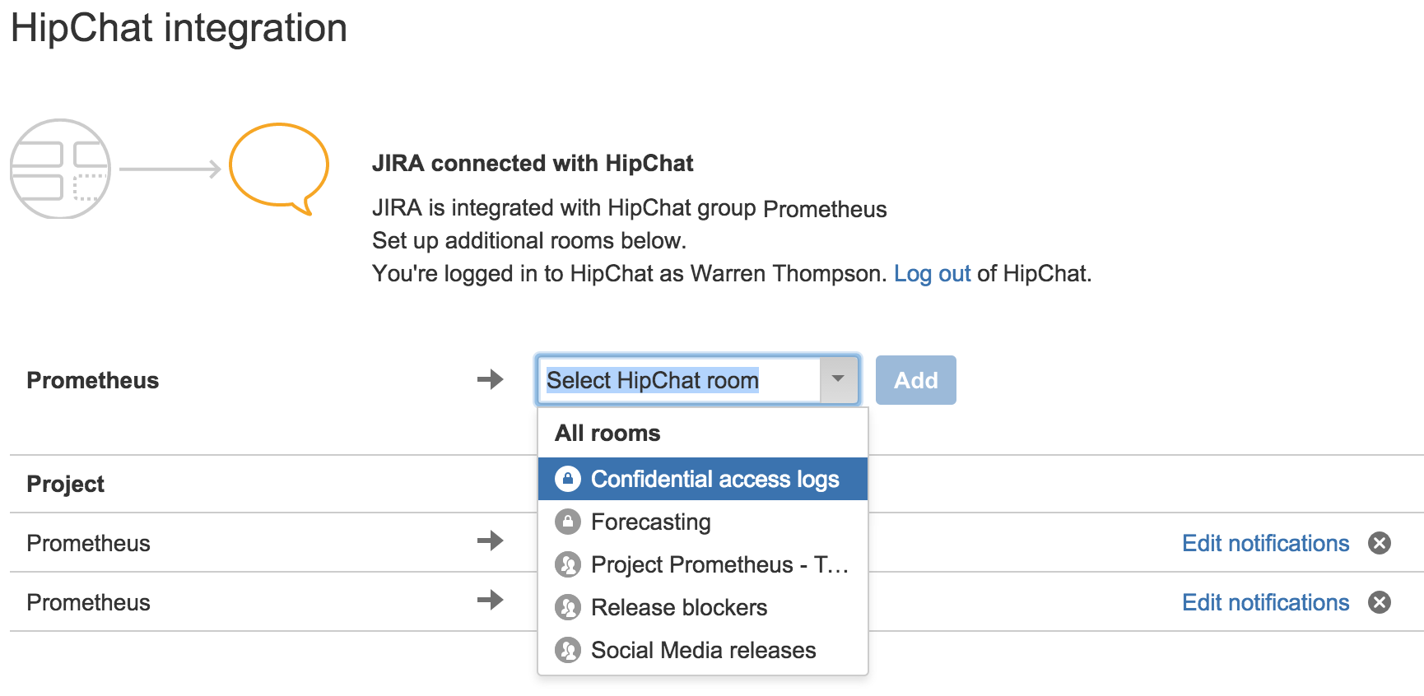This screenshot has width=1424, height=696.
Task: Click arrow next to bold Prometheus label
Action: 491,379
